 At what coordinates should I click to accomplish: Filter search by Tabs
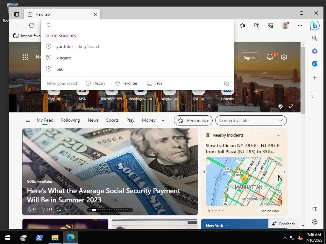tap(154, 83)
